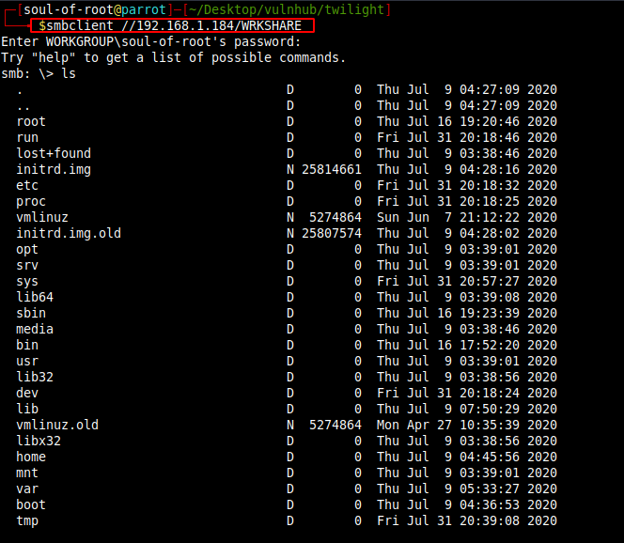Select the 'sbin' directory entry
Screen dimensions: 624x543
(x=31, y=313)
